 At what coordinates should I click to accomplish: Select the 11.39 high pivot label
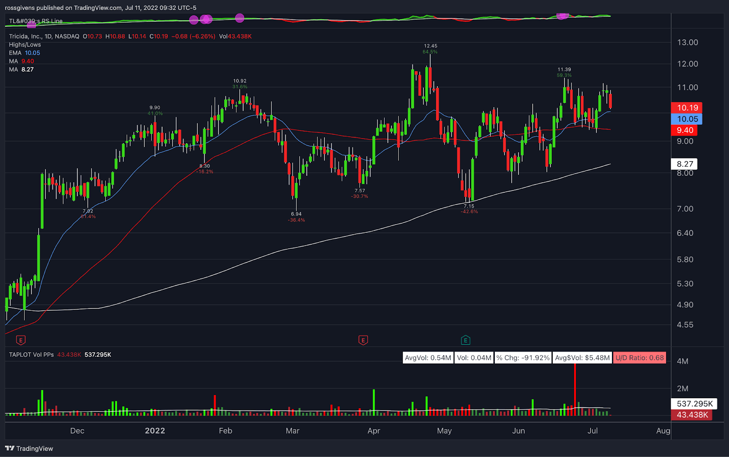[x=564, y=70]
